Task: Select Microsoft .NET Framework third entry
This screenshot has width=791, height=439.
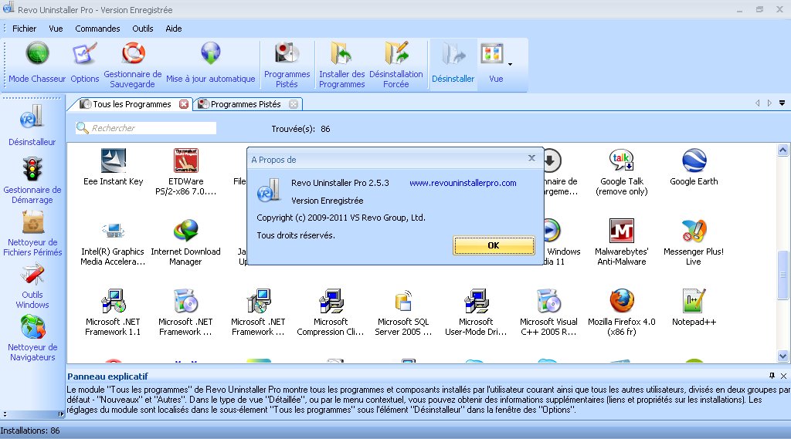Action: 258,312
